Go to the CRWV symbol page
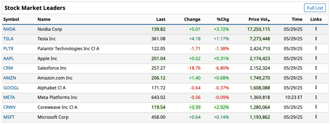 pos(9,107)
